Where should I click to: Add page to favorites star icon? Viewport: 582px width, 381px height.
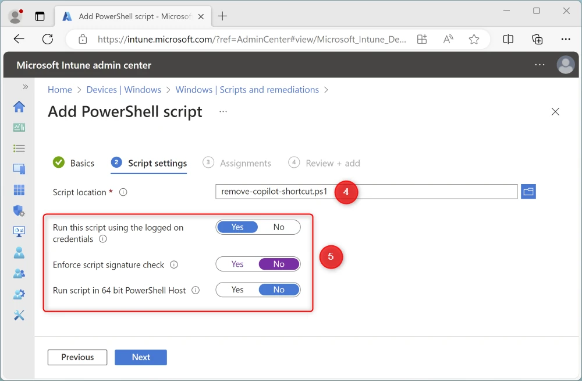474,39
